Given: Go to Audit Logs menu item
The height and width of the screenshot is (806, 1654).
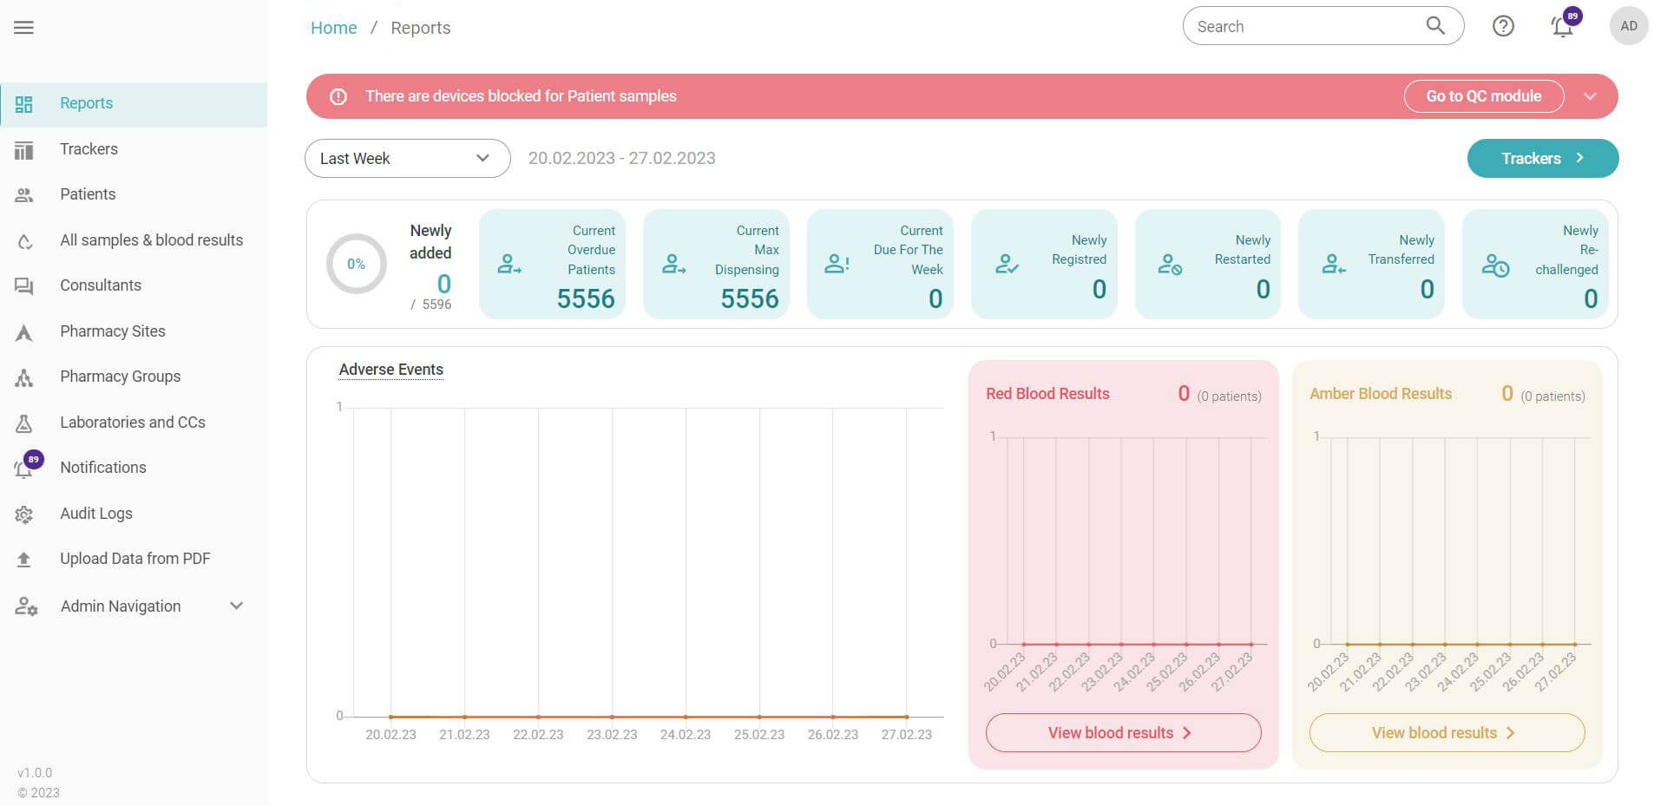Looking at the screenshot, I should click(x=134, y=514).
